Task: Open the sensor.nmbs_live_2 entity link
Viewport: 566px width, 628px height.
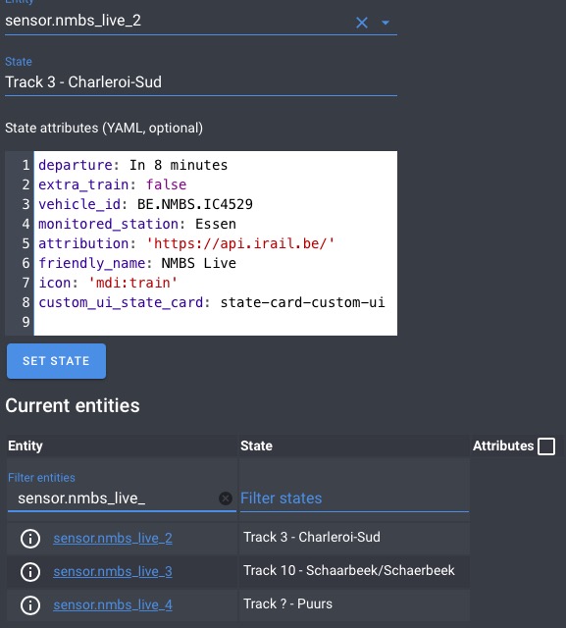Action: point(113,538)
